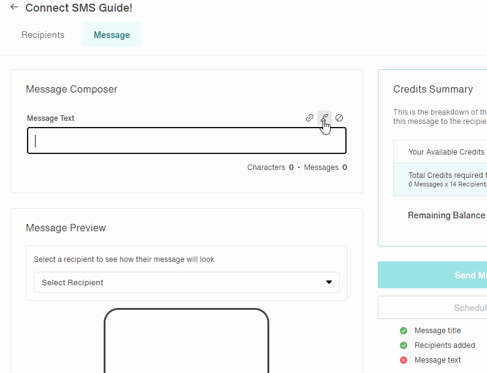The image size is (487, 373).
Task: Insert a link with the chain icon
Action: [310, 118]
